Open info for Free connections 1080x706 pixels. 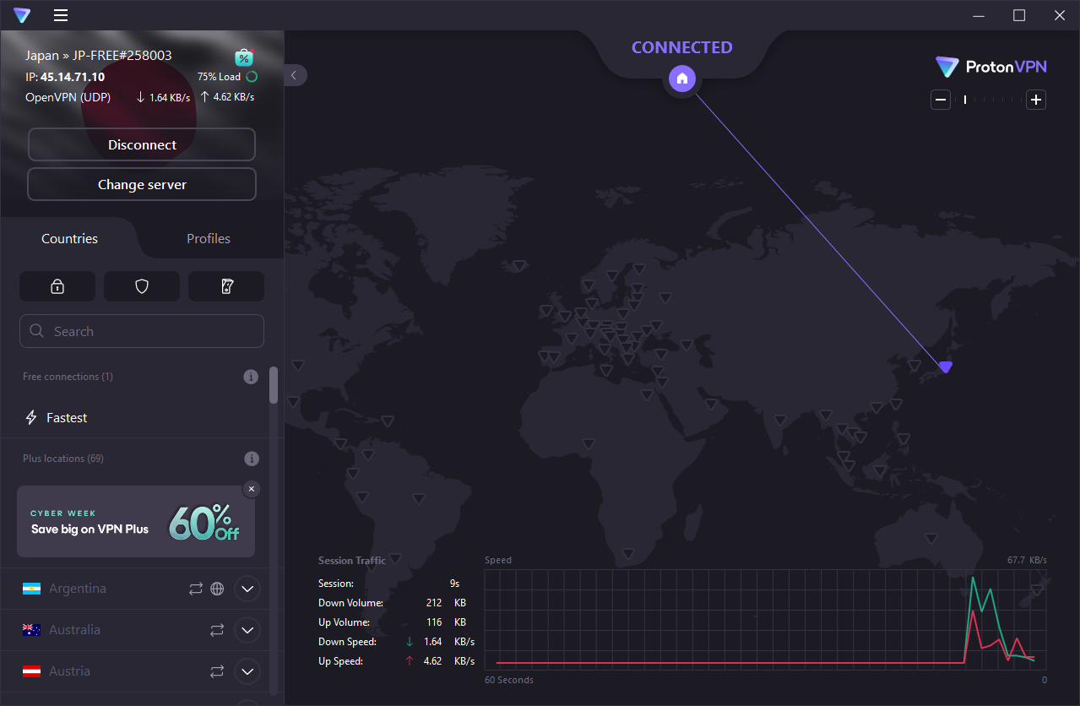(251, 377)
